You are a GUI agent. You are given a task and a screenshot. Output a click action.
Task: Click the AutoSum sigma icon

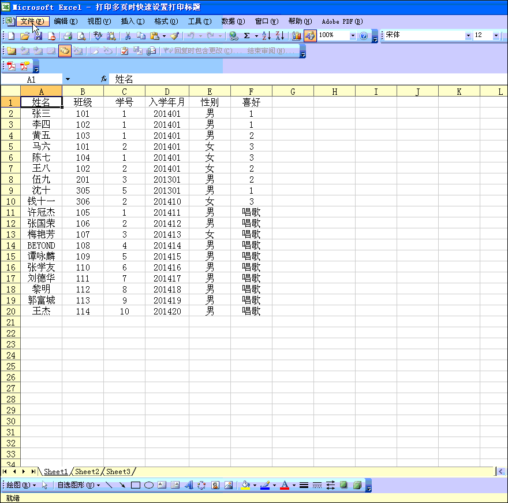click(247, 36)
